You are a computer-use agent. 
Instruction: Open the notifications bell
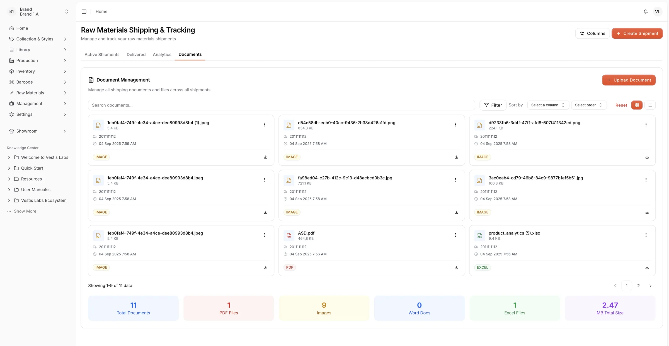coord(646,11)
